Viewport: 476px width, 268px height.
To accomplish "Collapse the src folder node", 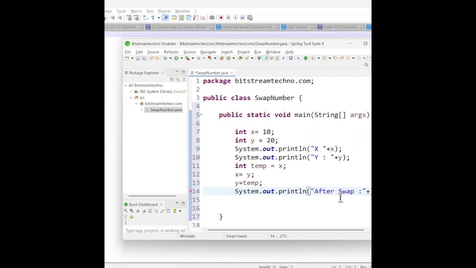I will coord(131,98).
